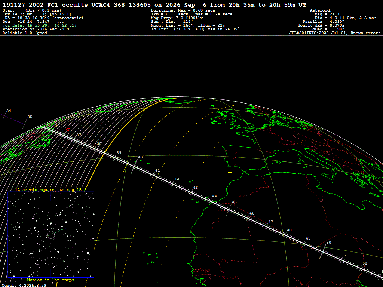Screen dimensions: 383x287
Task: Click time marker 50 on path
Action: coord(323,251)
